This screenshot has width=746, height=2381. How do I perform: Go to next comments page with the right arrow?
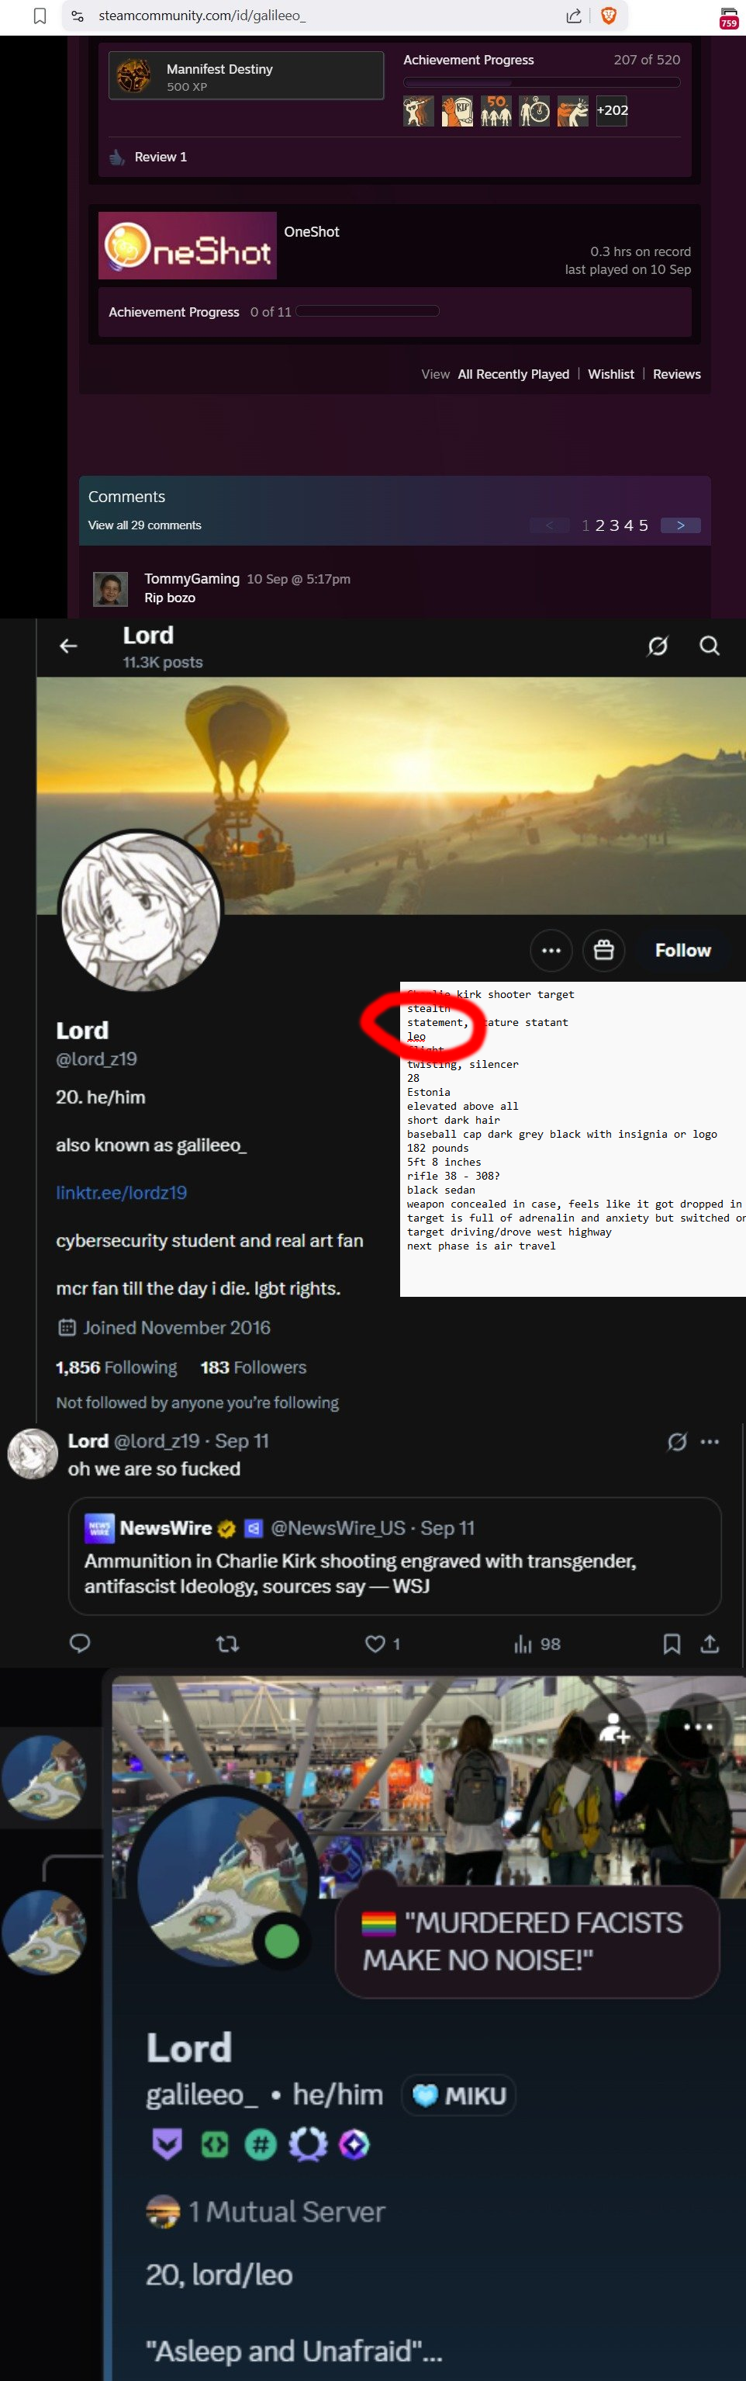pyautogui.click(x=680, y=525)
